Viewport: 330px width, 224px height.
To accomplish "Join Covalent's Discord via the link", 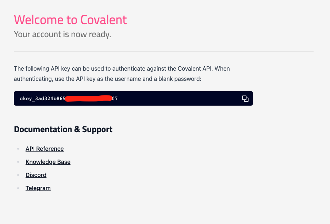I will tap(36, 175).
